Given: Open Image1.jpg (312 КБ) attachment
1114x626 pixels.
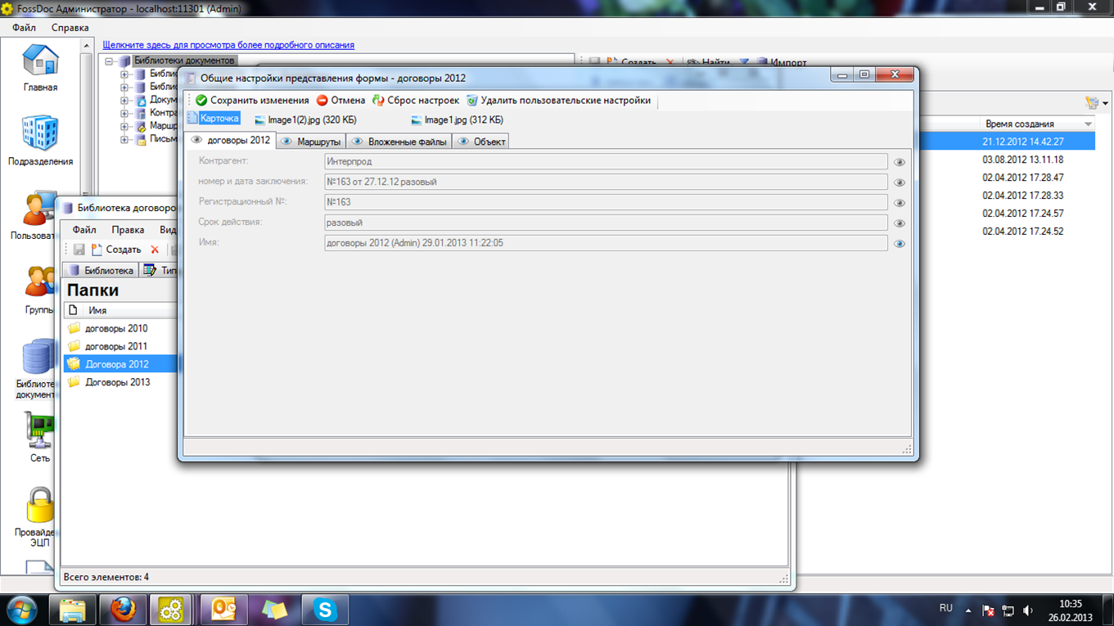Looking at the screenshot, I should coord(457,120).
